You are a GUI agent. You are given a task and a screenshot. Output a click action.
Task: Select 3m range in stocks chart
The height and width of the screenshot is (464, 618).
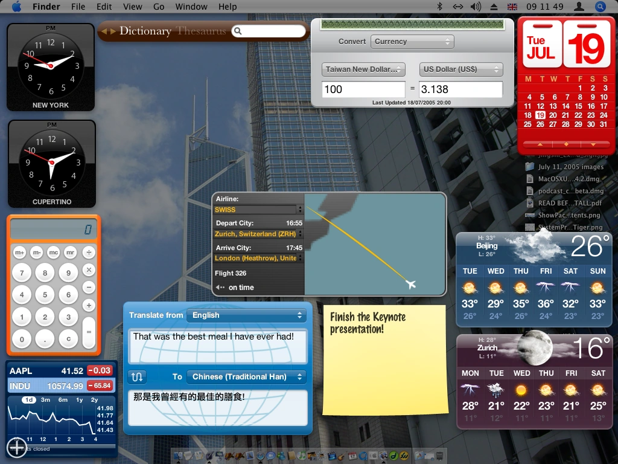46,400
